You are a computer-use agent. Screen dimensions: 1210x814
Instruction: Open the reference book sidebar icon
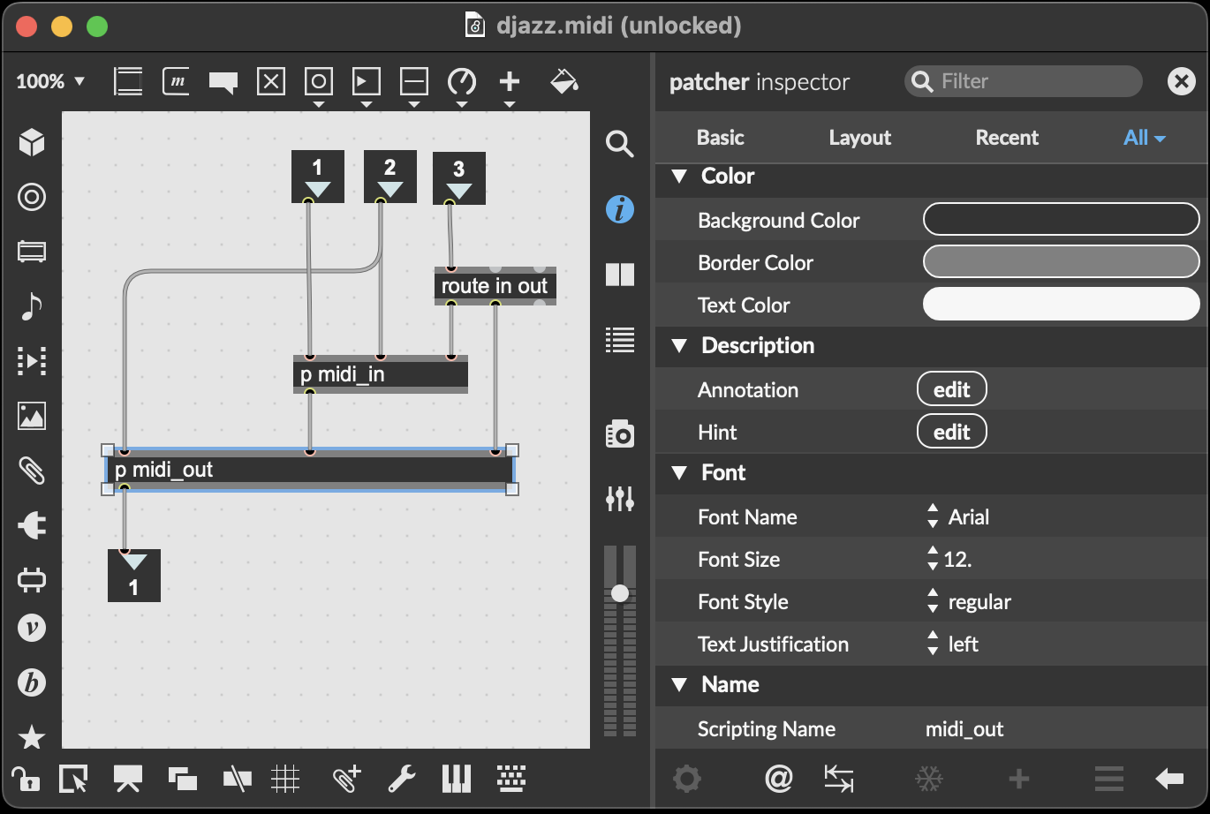(620, 275)
